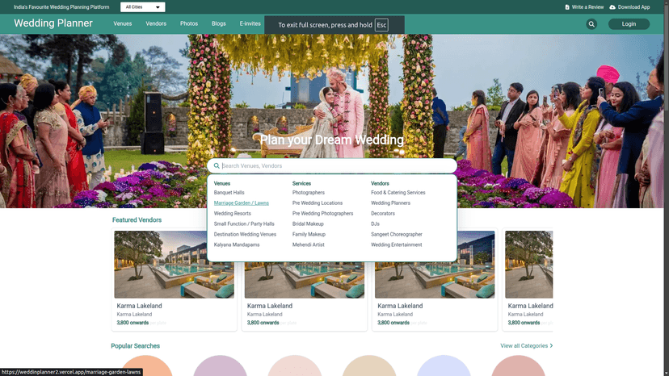The height and width of the screenshot is (376, 669).
Task: Open the Blogs menu item
Action: [218, 24]
